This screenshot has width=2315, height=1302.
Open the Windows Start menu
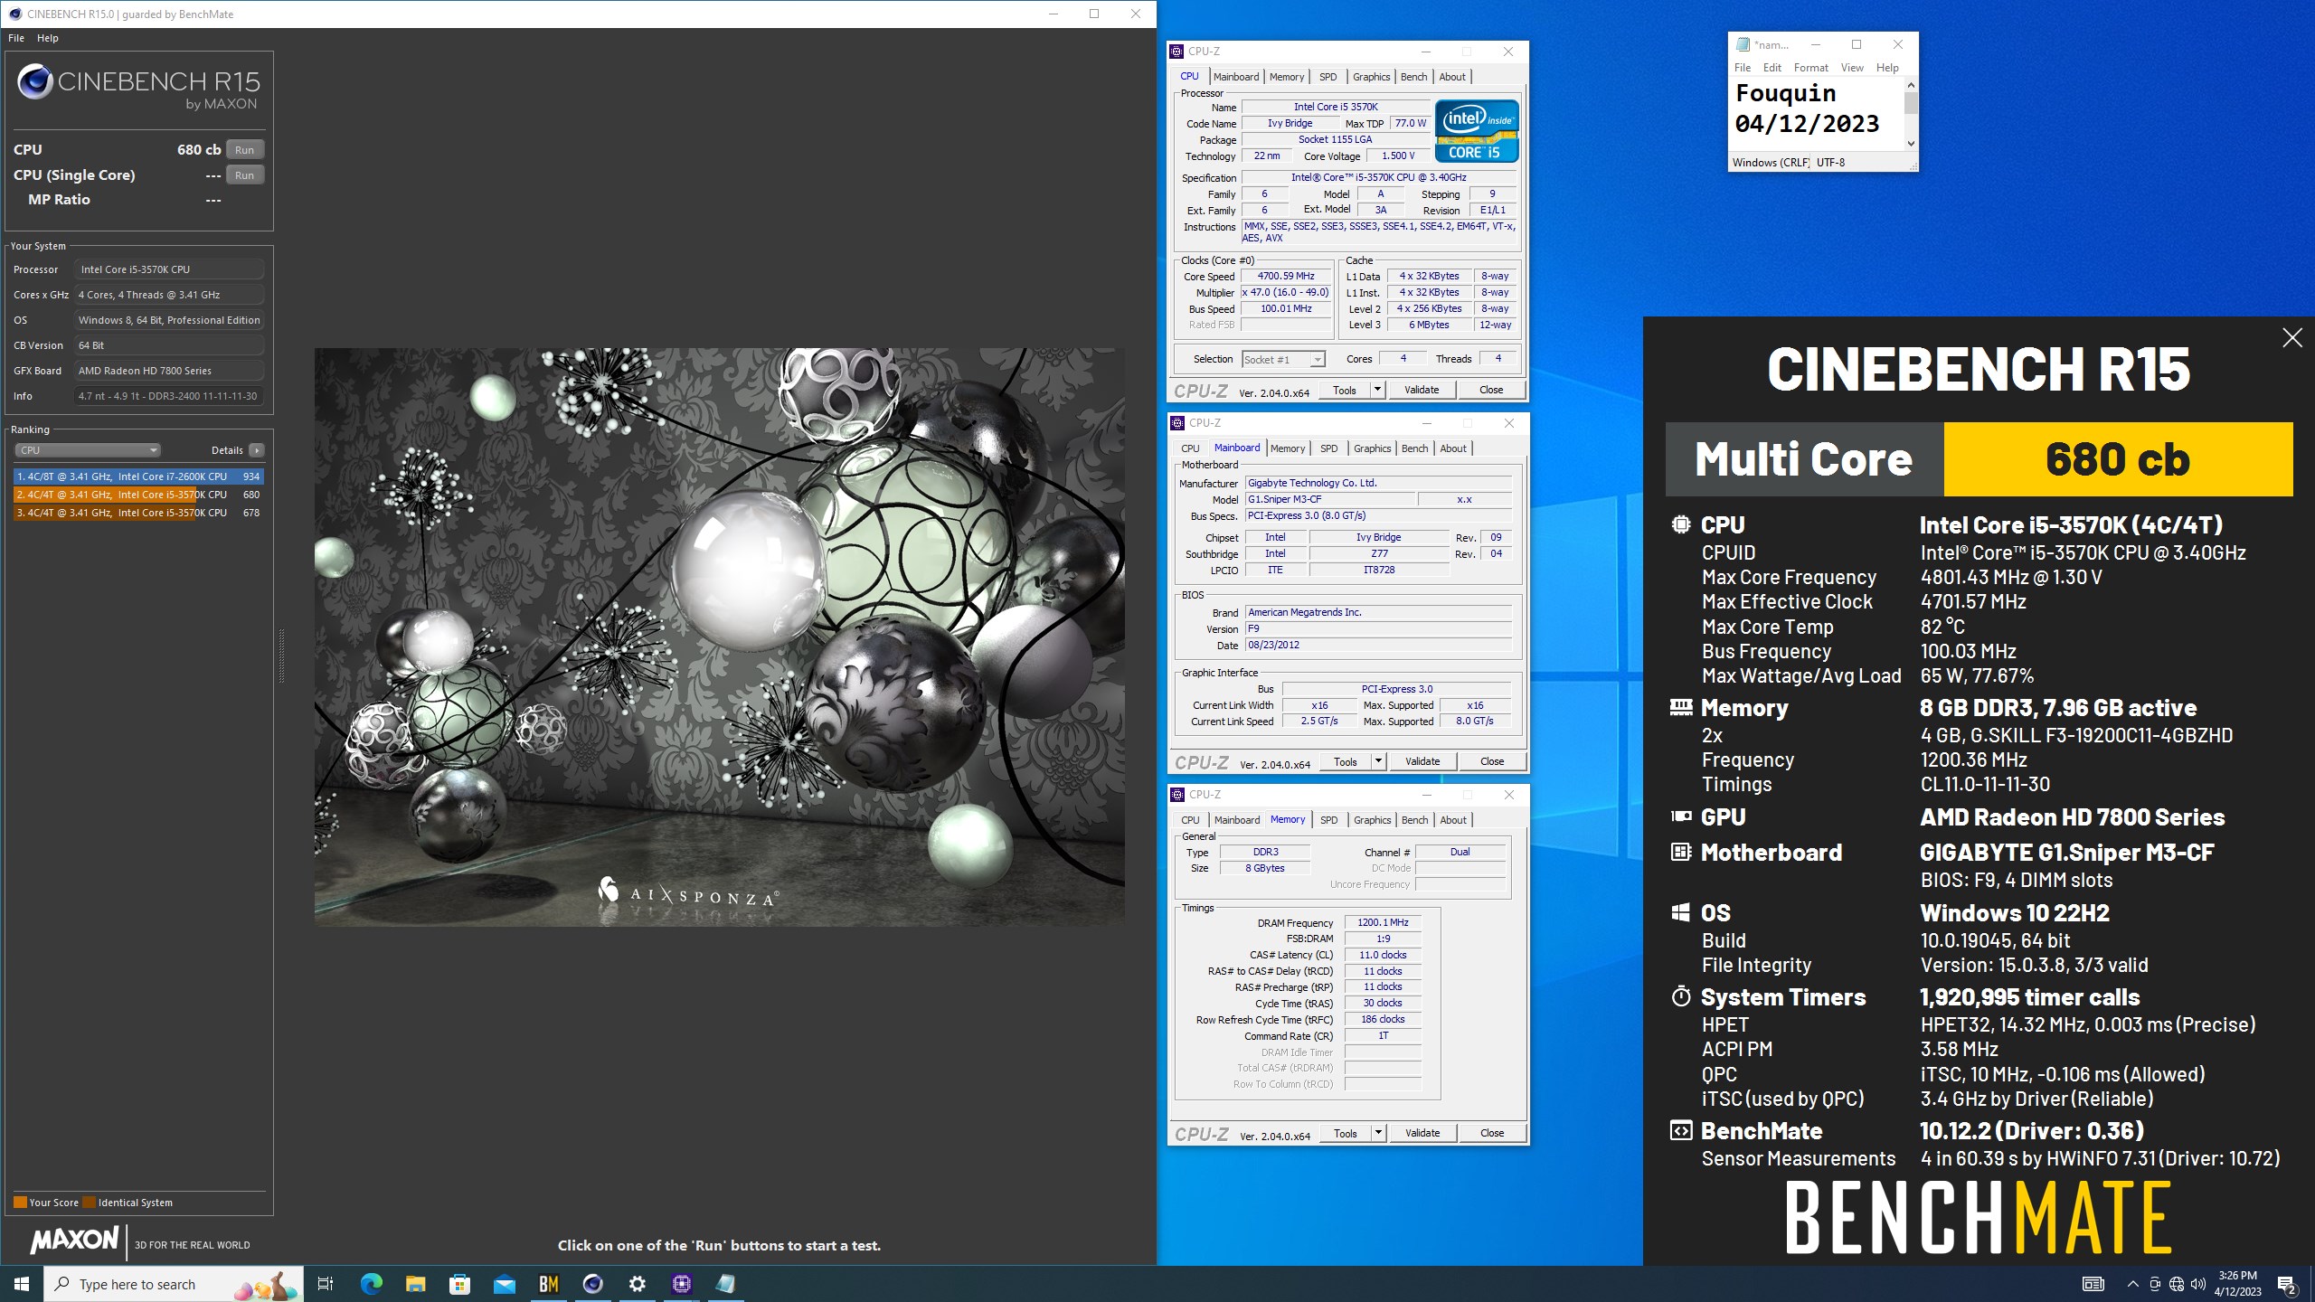coord(22,1284)
